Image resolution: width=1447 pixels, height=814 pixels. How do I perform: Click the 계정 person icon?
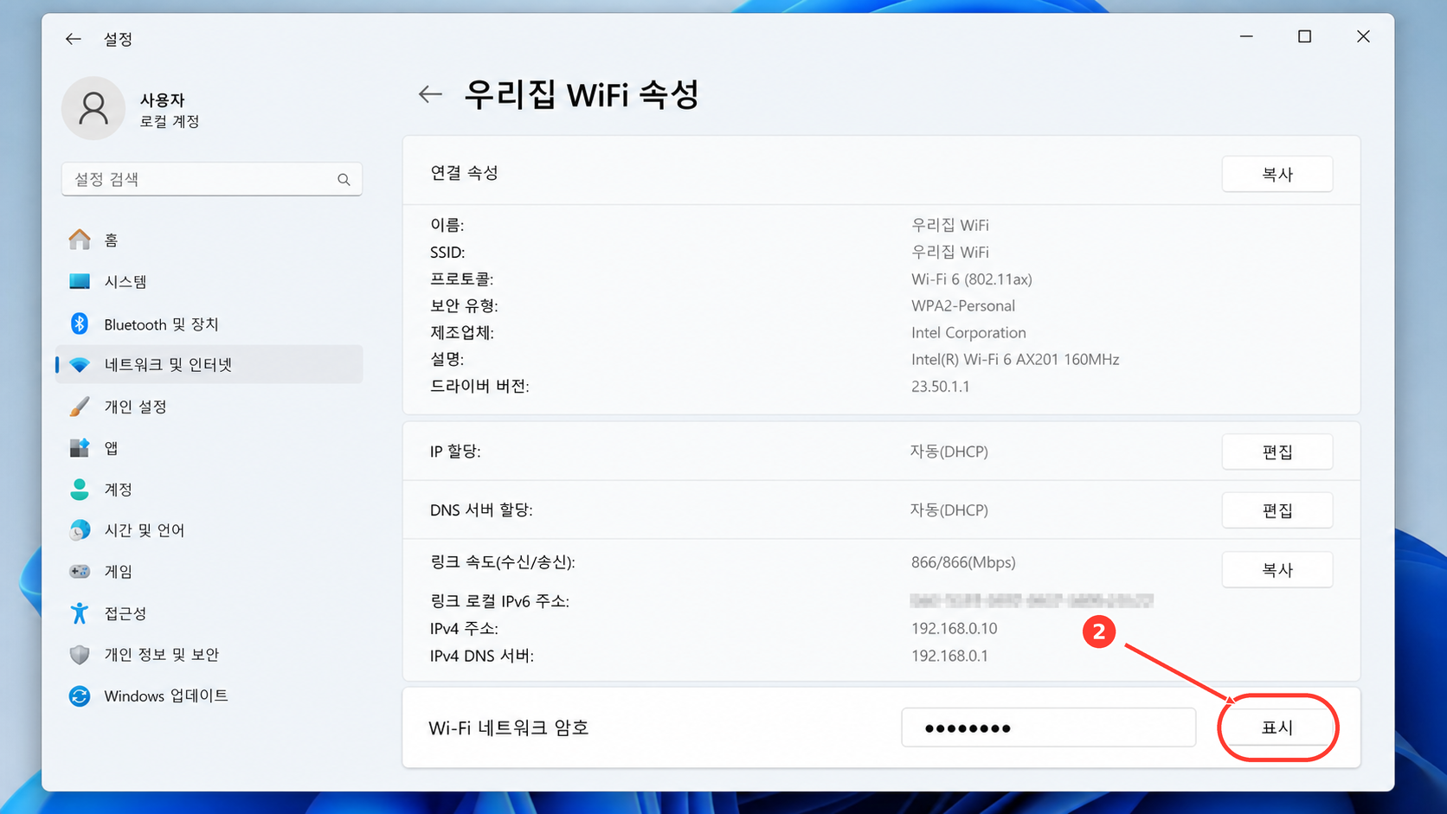[80, 490]
